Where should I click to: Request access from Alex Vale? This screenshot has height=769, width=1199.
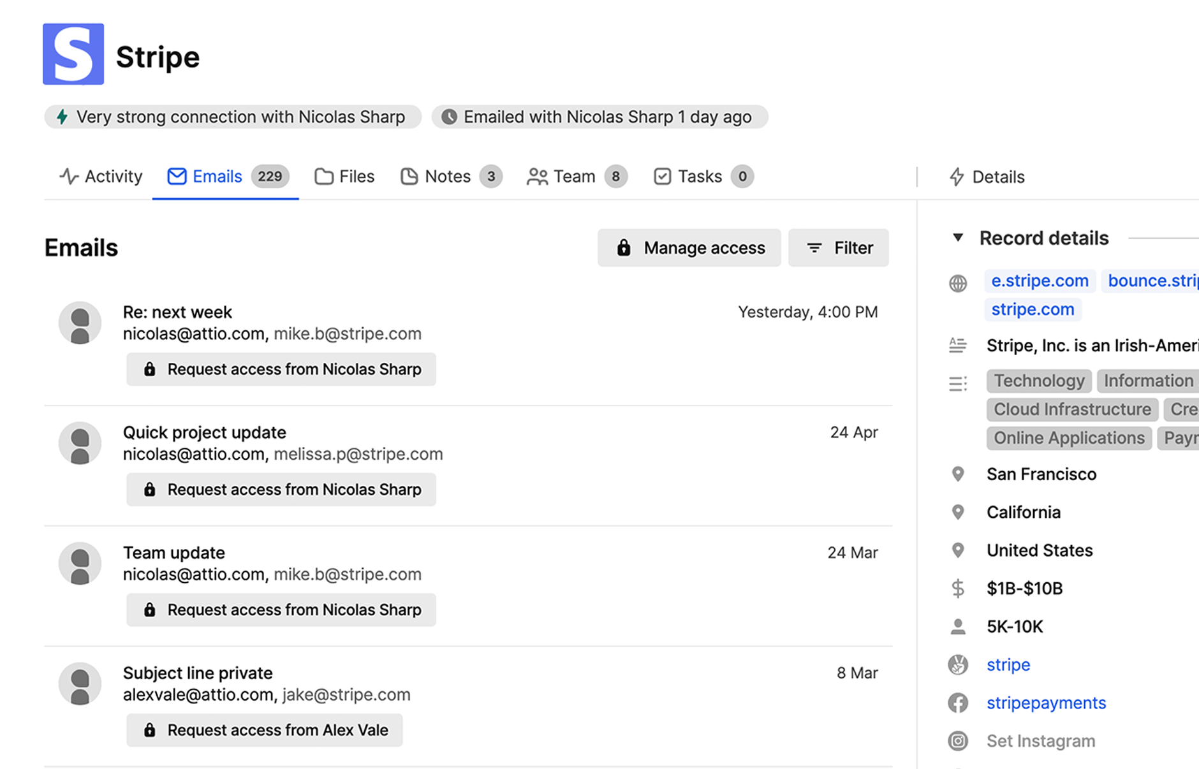[265, 730]
